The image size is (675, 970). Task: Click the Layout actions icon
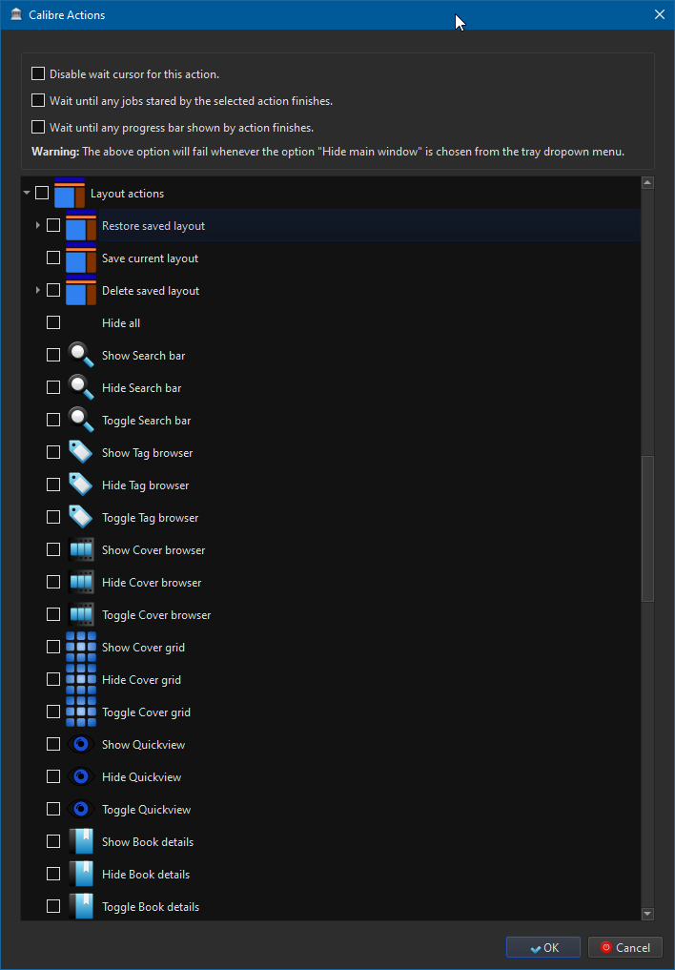[70, 193]
